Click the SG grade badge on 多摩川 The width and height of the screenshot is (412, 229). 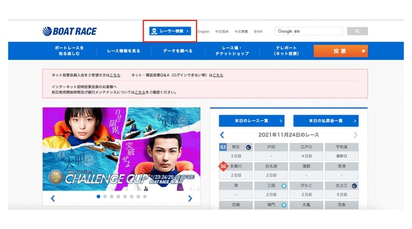pyautogui.click(x=223, y=166)
